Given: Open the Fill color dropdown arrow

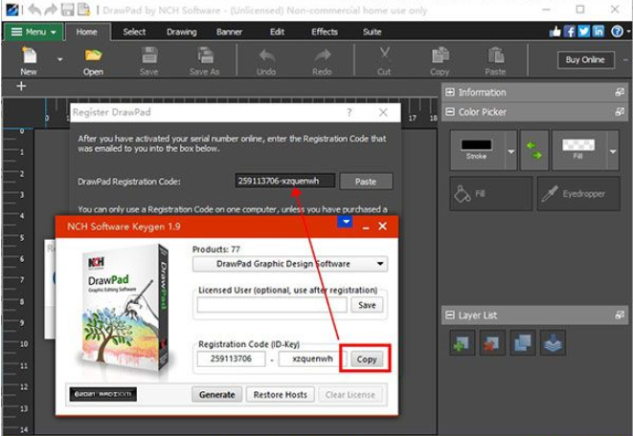Looking at the screenshot, I should click(613, 151).
